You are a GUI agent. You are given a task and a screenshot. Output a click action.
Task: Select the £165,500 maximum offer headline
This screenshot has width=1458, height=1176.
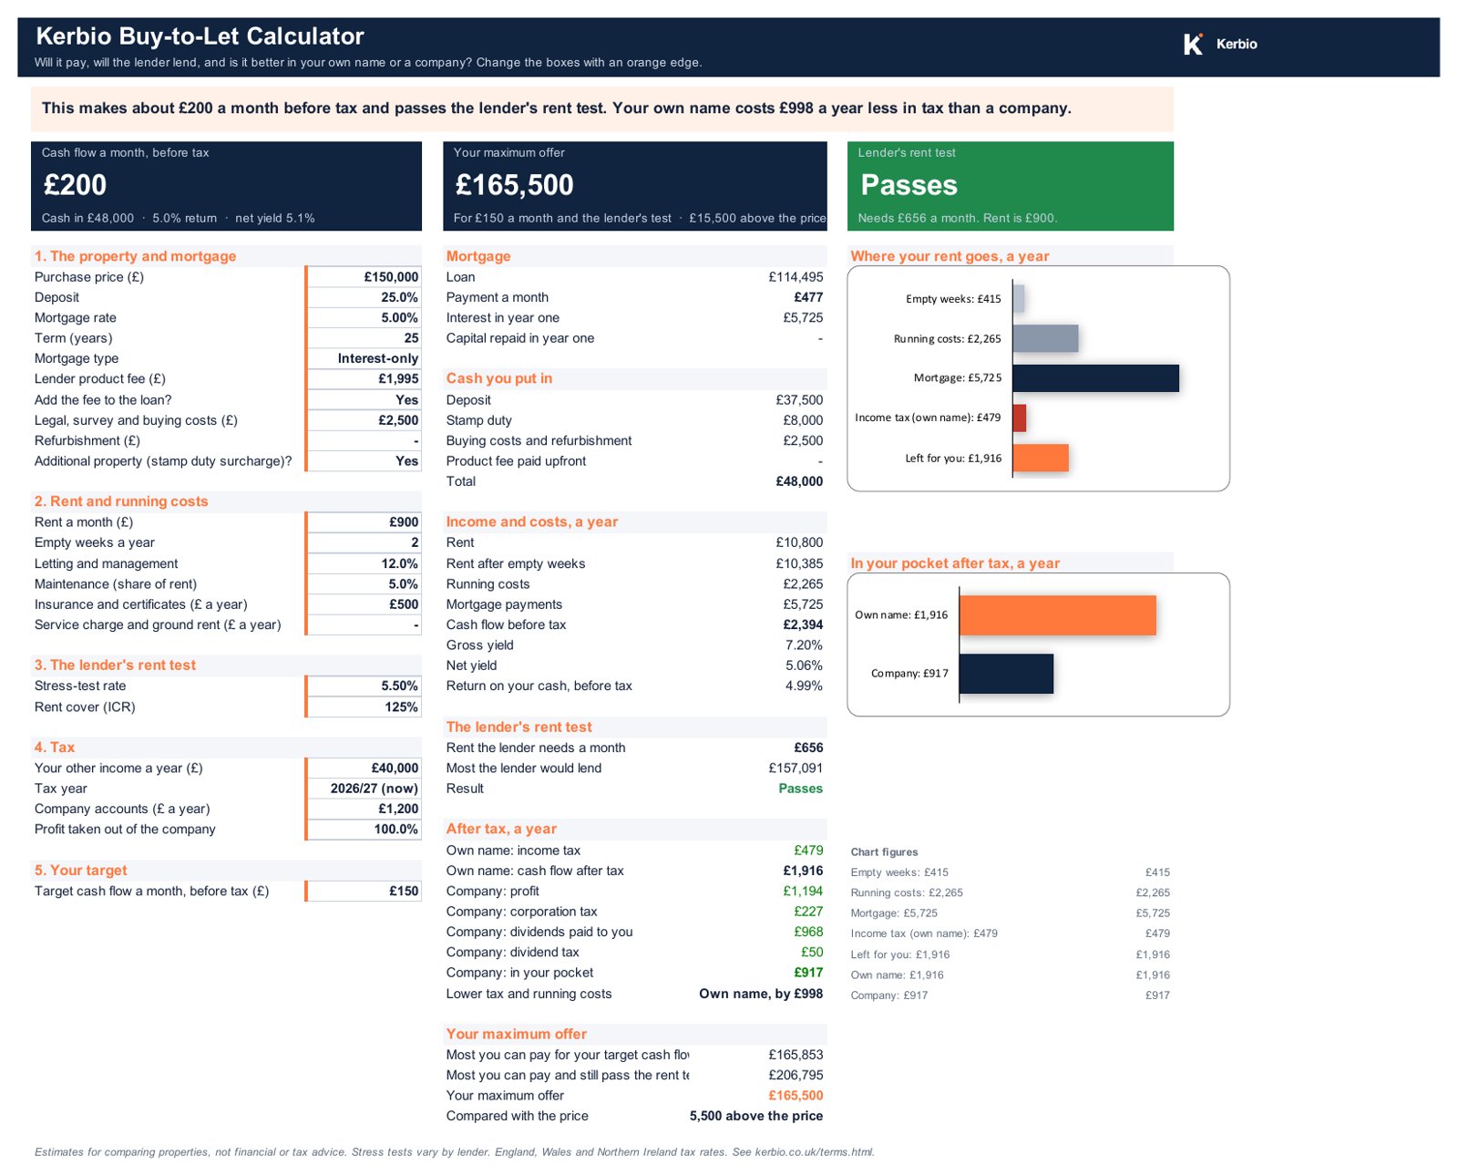point(514,185)
